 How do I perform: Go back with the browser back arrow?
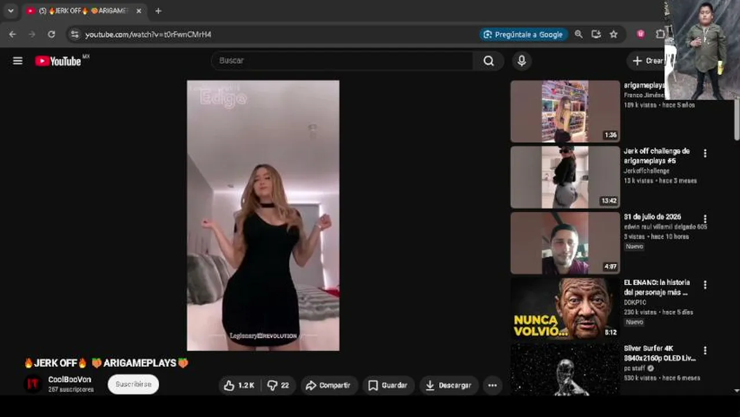click(x=12, y=34)
